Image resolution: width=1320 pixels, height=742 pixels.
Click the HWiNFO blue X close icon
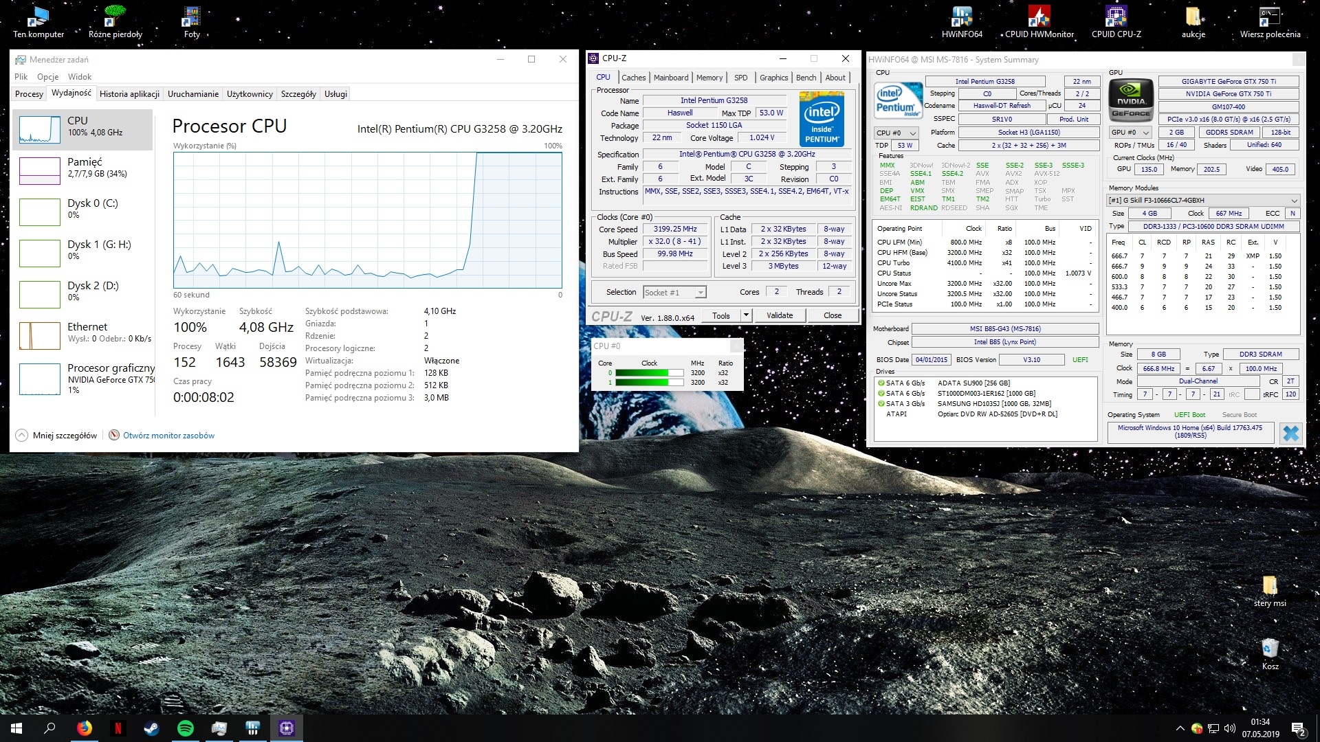[x=1290, y=433]
